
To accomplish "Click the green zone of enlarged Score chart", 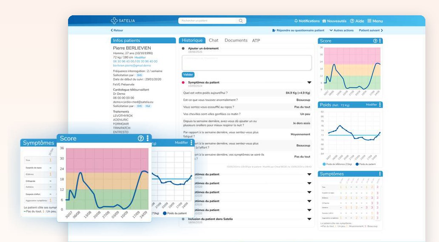I will click(x=107, y=199).
